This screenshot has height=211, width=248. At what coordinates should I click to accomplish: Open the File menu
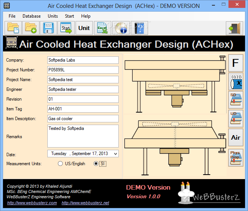(12, 16)
